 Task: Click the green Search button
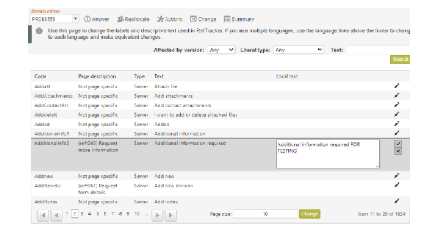[x=400, y=59]
